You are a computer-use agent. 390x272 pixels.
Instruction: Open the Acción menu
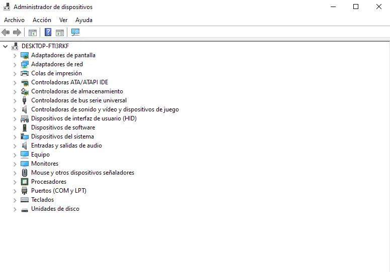coord(42,20)
